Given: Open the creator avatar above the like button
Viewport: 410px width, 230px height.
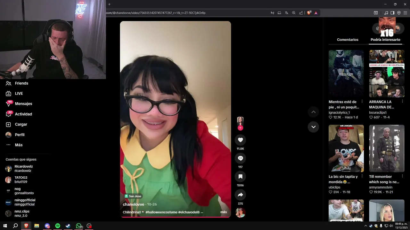Looking at the screenshot, I should (x=240, y=121).
